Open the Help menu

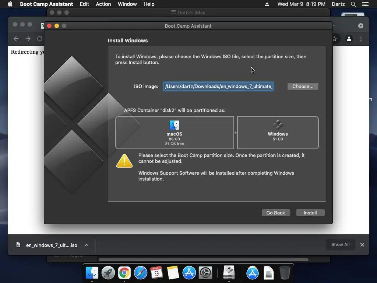click(x=149, y=4)
